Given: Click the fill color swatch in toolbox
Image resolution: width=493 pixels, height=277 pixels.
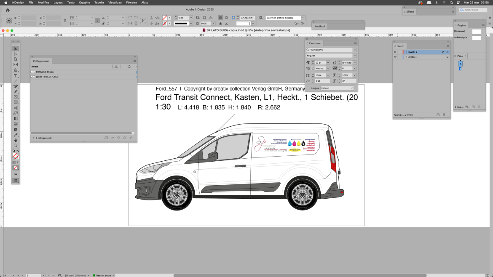Looking at the screenshot, I should (x=14, y=155).
